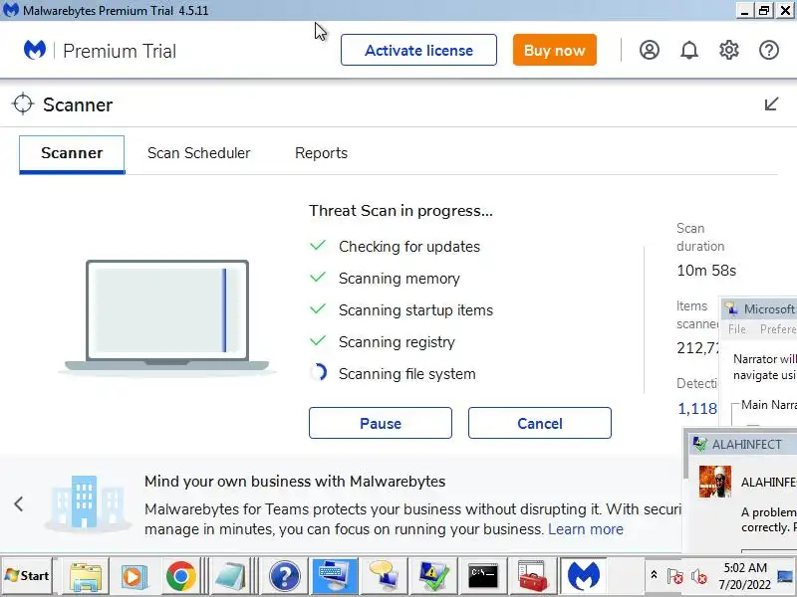Image resolution: width=797 pixels, height=597 pixels.
Task: Click the ALAHINFECT dialog picture
Action: 715,482
